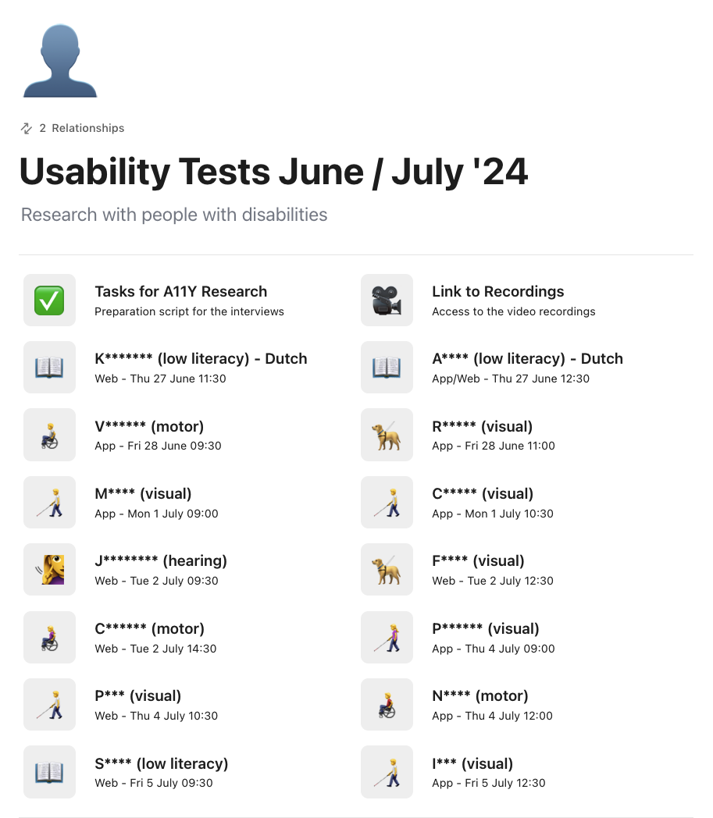The height and width of the screenshot is (818, 713).
Task: Click the Usability Tests June / July '24 title
Action: point(273,172)
